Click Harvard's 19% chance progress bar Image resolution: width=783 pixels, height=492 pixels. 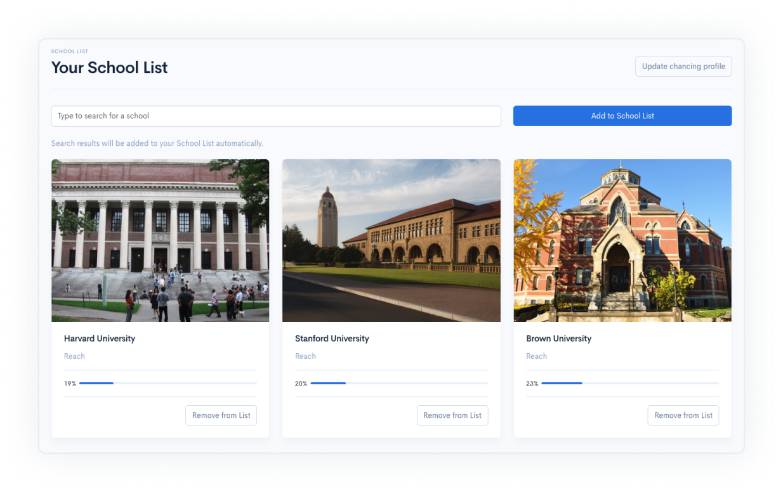click(168, 384)
